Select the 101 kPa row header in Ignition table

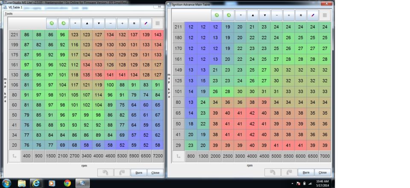179,91
